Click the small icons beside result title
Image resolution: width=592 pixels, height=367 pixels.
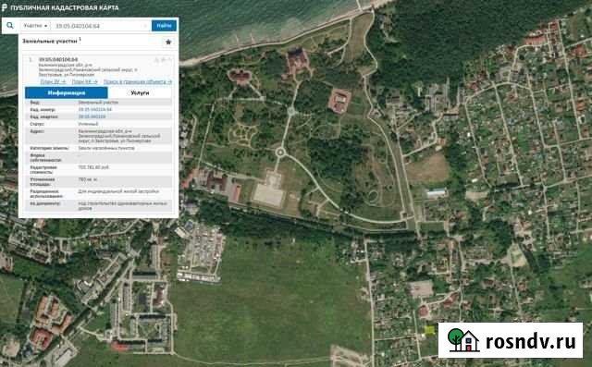[x=163, y=59]
